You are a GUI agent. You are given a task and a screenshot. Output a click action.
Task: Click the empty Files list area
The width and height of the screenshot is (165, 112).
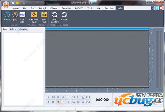coord(23,69)
